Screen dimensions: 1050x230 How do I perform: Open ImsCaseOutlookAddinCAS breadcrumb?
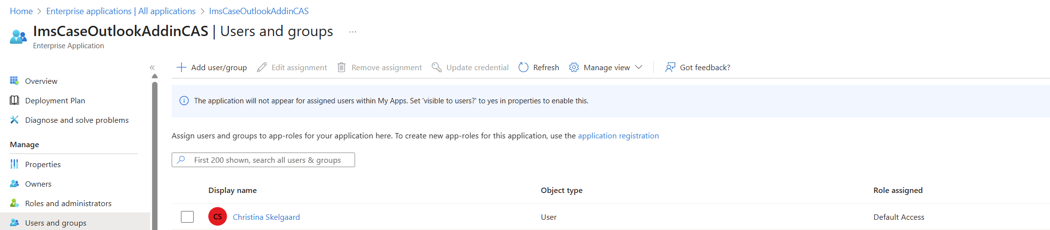(x=259, y=11)
